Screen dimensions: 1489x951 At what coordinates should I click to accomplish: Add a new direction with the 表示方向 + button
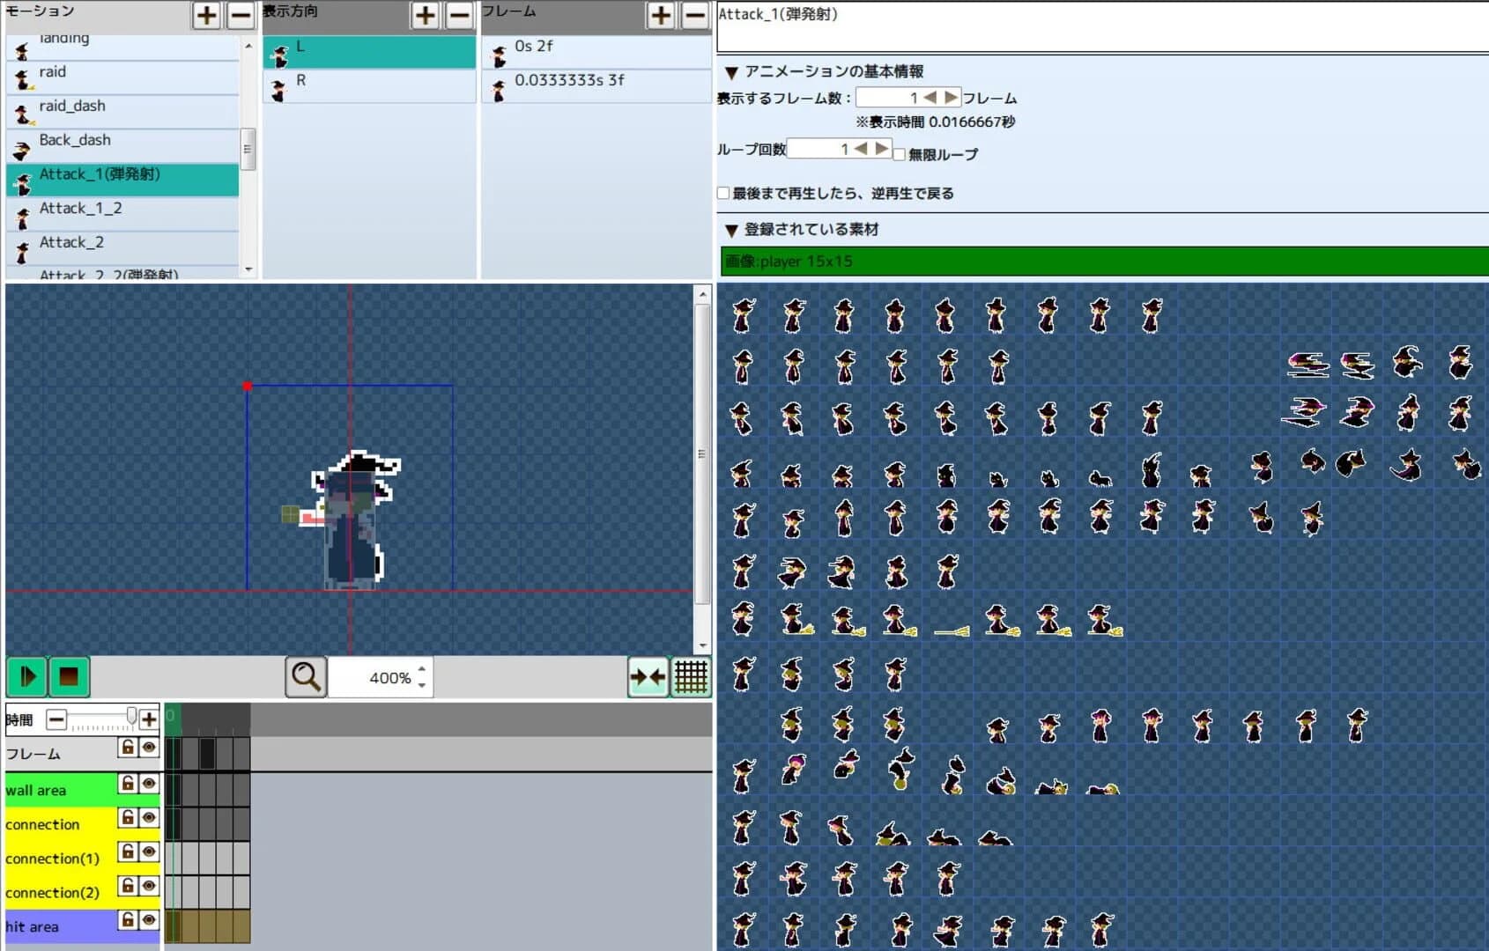point(424,15)
